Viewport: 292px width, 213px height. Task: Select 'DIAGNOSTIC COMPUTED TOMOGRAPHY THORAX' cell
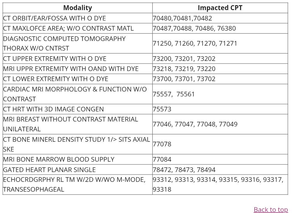click(64, 43)
